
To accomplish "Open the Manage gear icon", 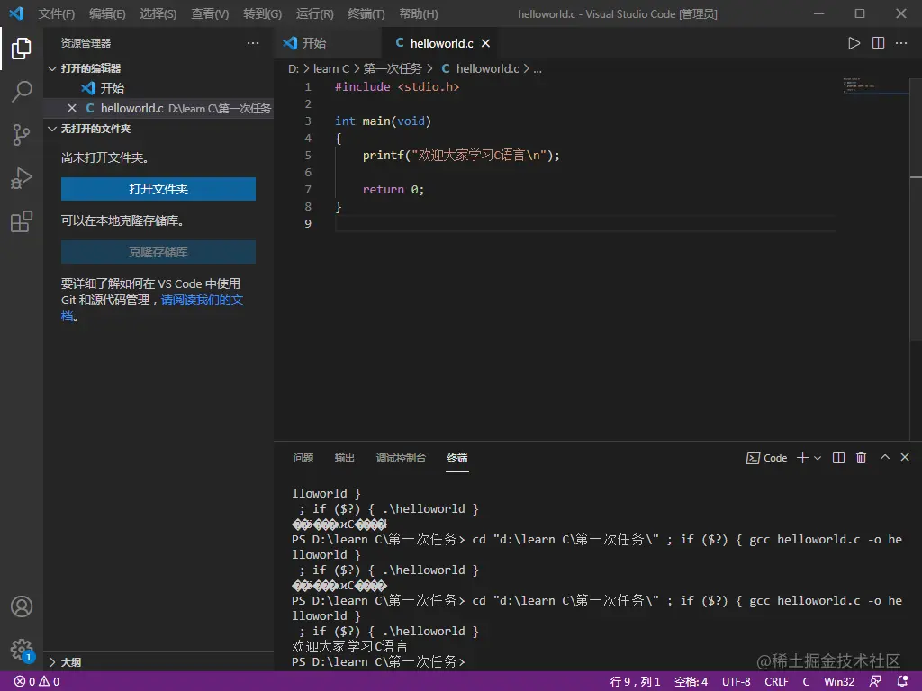I will [22, 650].
